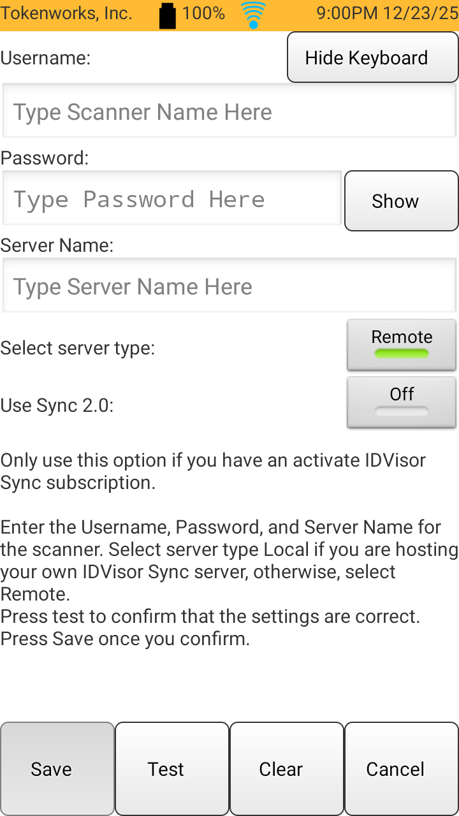The height and width of the screenshot is (816, 459).
Task: Toggle the Remote server type switch
Action: (x=402, y=345)
